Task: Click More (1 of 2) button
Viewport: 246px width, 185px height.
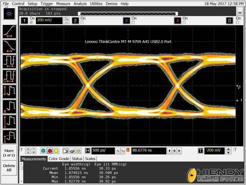Action: 9,153
